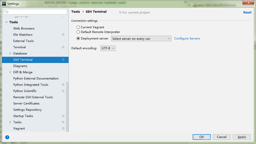Select the Deployment server radio button

coord(78,38)
